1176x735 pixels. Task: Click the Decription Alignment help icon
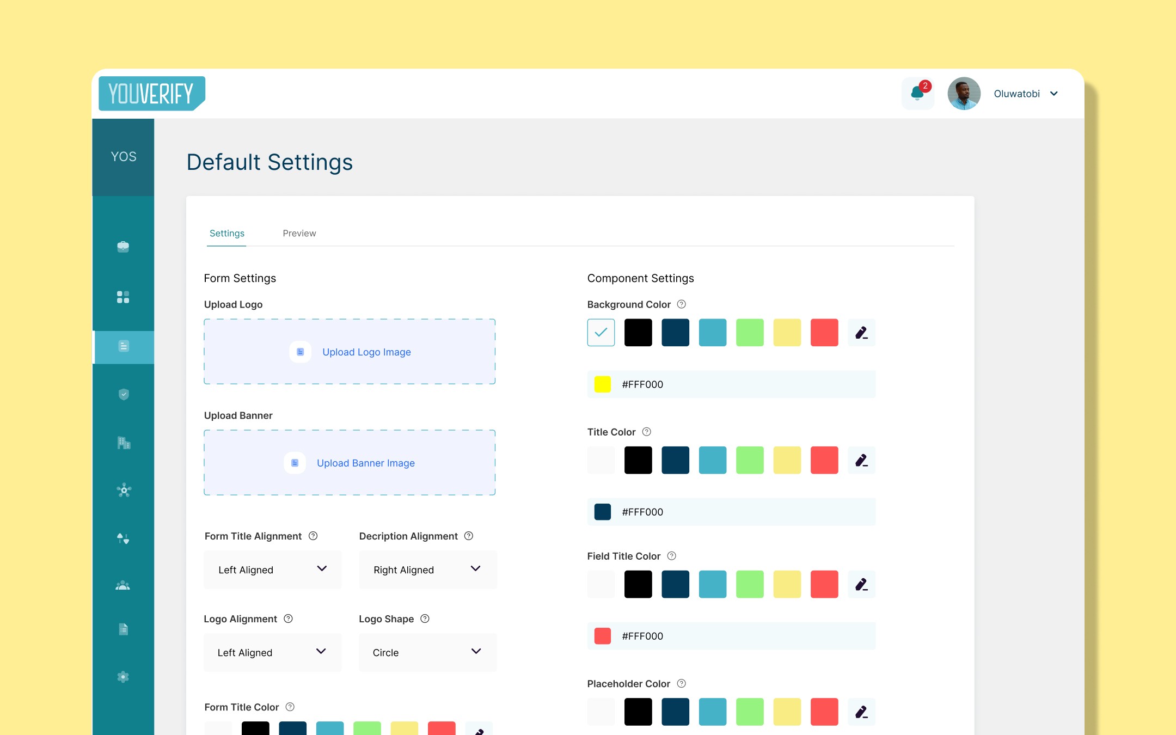click(x=469, y=536)
